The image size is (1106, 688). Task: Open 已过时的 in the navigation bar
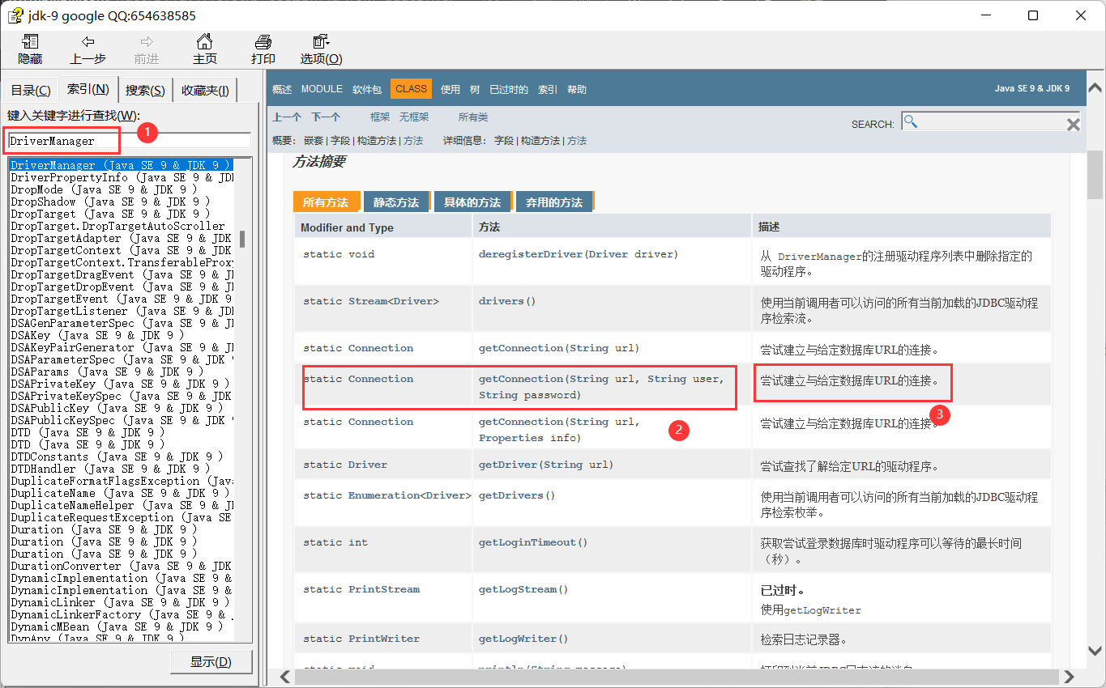(509, 89)
